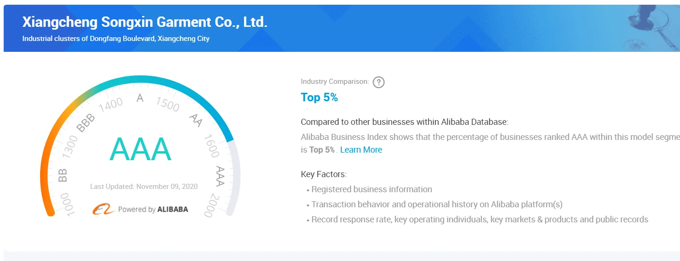The image size is (680, 261).
Task: Click the Record response rate key factor item
Action: (479, 220)
